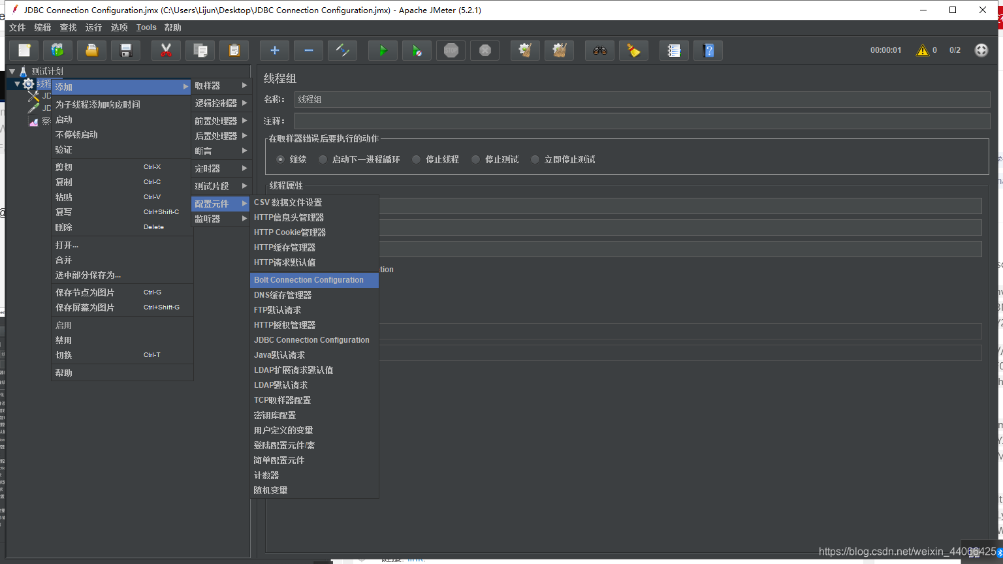
Task: Choose Bolt Connection Configuration entry
Action: pyautogui.click(x=314, y=280)
